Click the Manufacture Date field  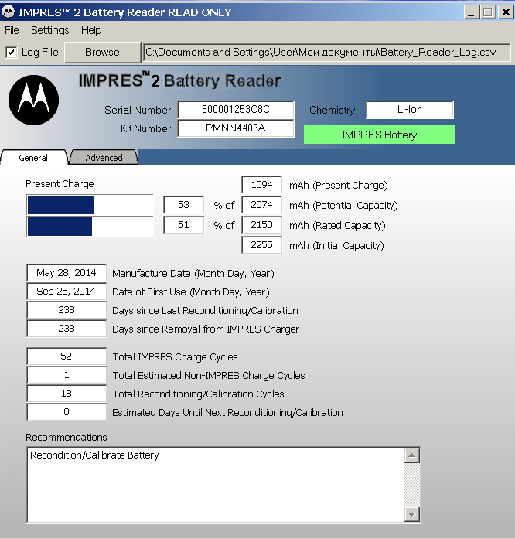tap(67, 273)
